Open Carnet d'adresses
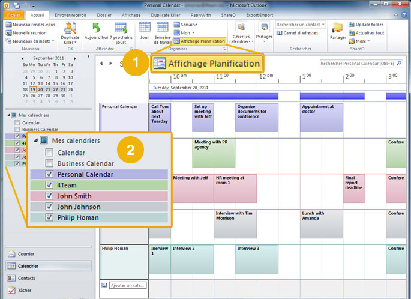Screen dimensions: 411x299 (x=297, y=33)
